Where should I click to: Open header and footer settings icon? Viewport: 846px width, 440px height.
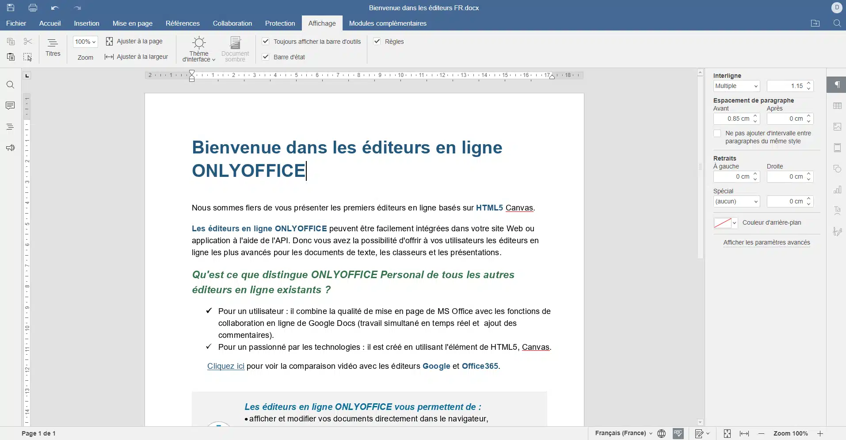click(837, 148)
